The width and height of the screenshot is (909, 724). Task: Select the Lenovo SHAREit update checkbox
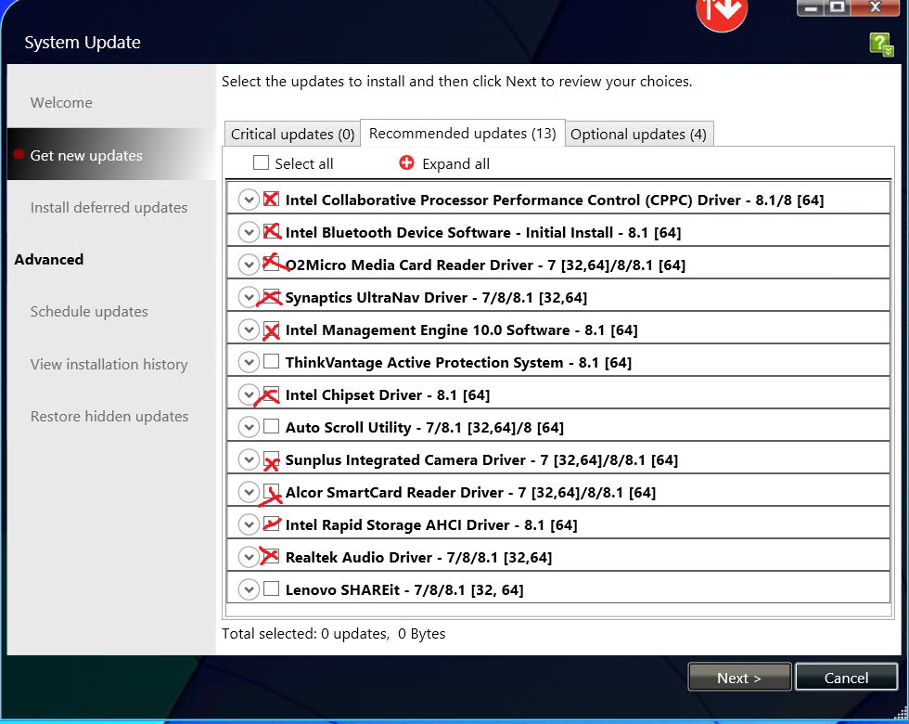click(271, 588)
